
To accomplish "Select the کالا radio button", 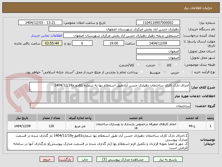I will coord(176,65).
